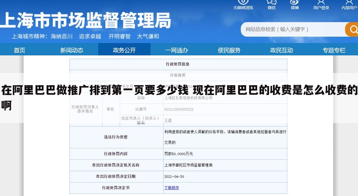
Task: Download the attachment via 下载附件 link
Action: tap(172, 188)
